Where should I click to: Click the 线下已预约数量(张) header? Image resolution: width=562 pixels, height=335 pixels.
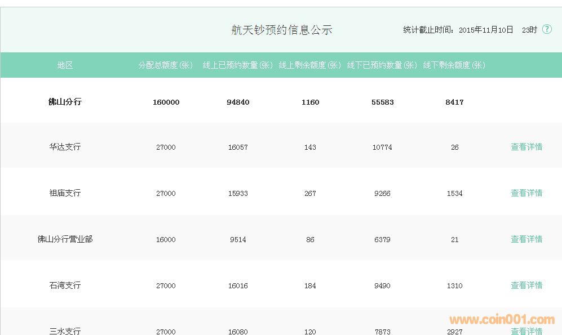pyautogui.click(x=382, y=65)
